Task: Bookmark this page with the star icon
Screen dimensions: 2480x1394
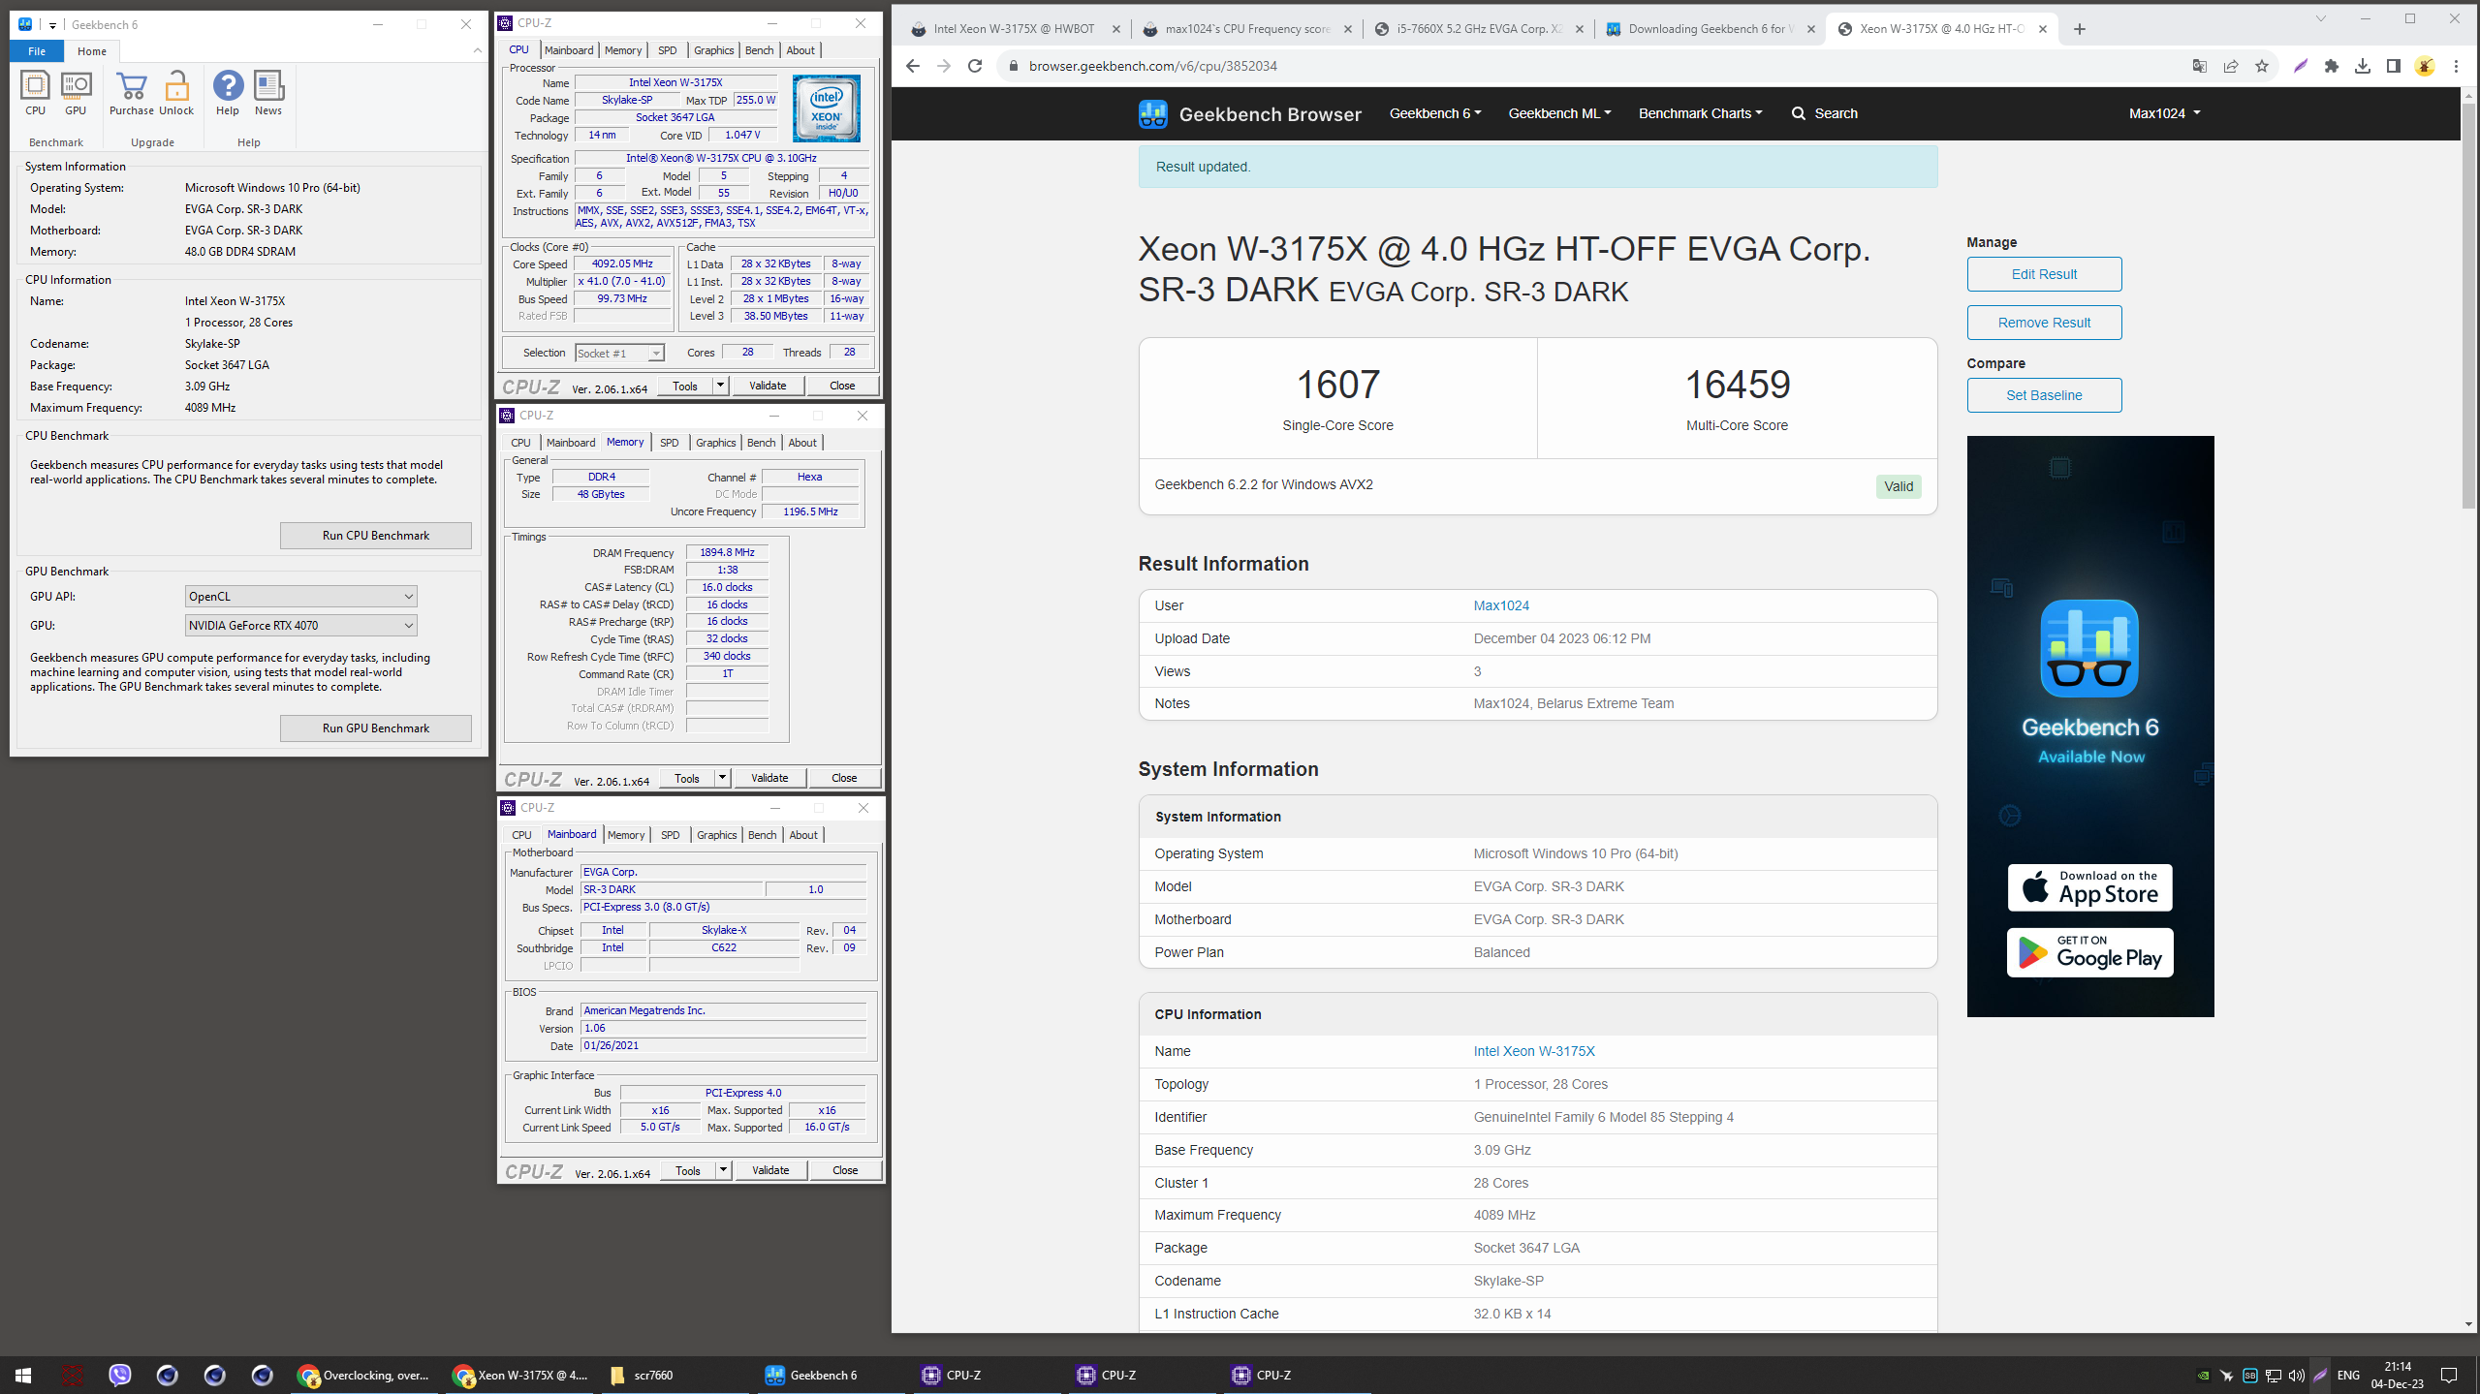Action: click(2262, 66)
